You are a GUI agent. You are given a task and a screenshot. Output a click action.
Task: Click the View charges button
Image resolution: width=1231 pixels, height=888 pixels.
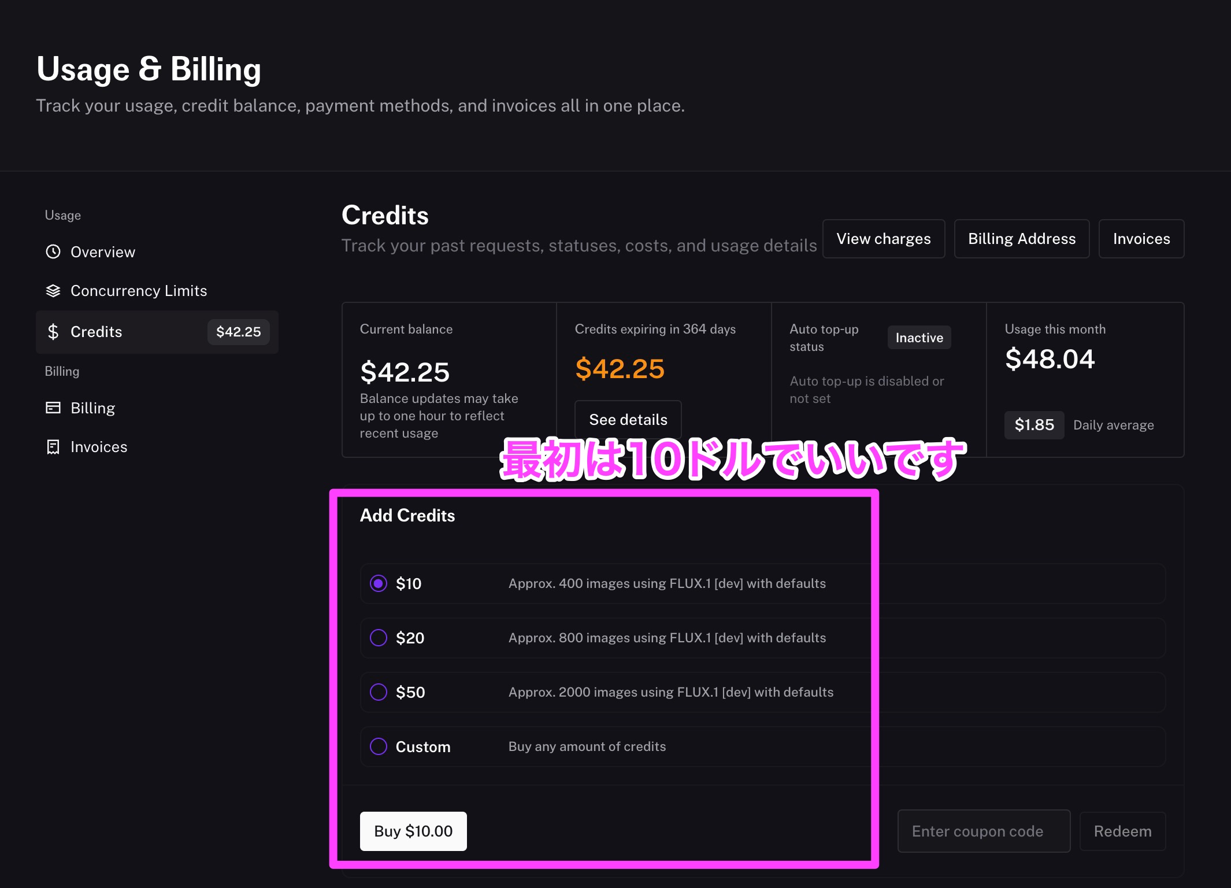[883, 239]
